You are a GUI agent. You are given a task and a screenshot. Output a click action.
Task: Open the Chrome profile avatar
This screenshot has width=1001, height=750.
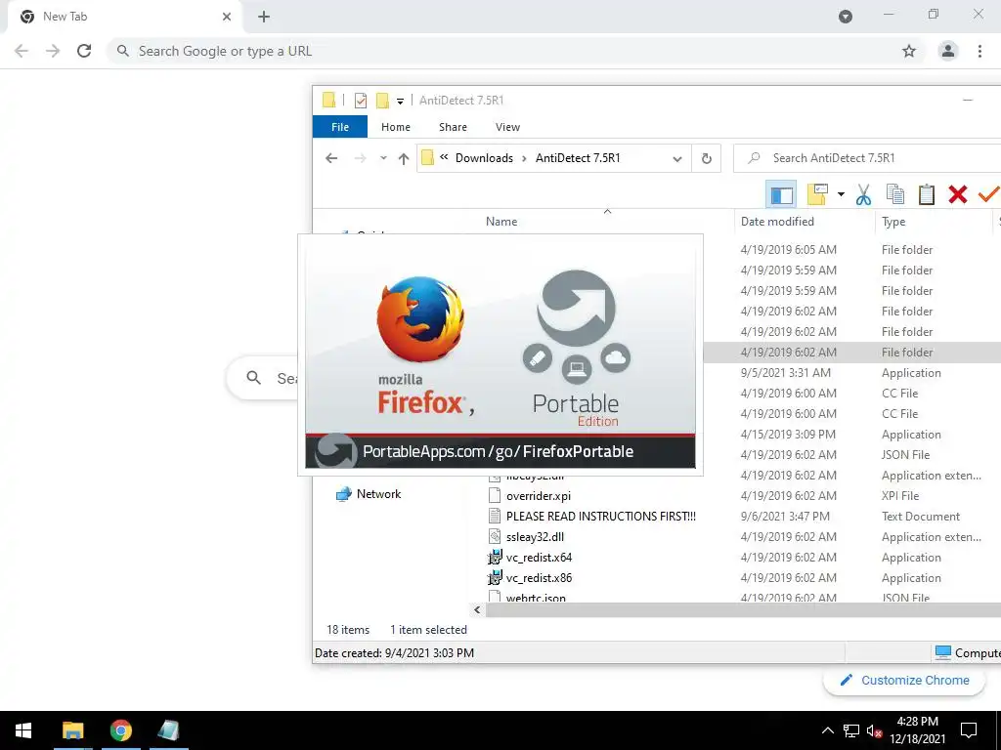click(x=948, y=51)
